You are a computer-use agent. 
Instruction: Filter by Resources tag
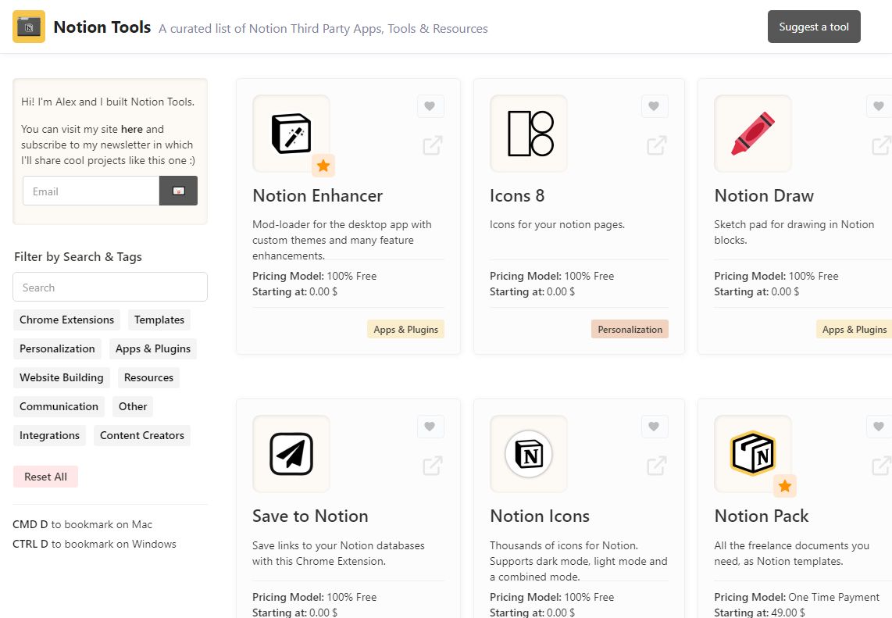click(148, 378)
